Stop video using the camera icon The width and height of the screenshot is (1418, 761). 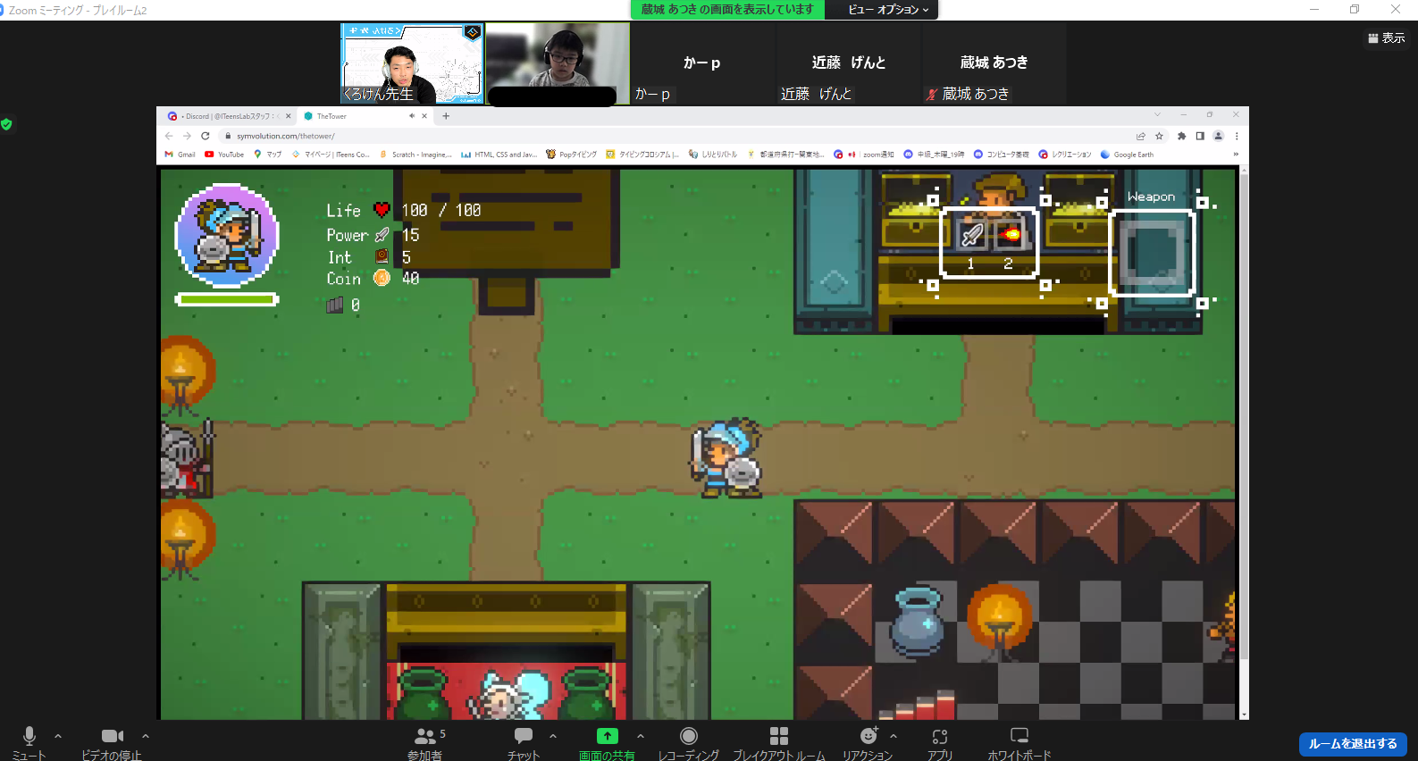pyautogui.click(x=113, y=736)
